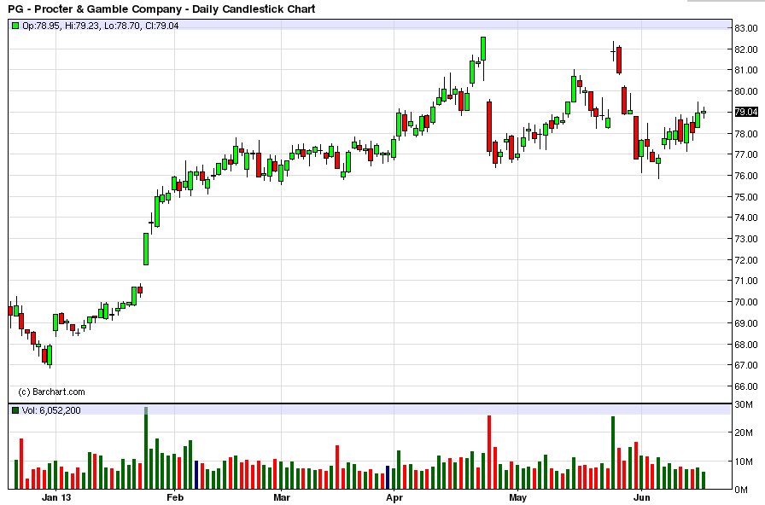This screenshot has width=765, height=505.
Task: Click the 75.00 price axis label
Action: pyautogui.click(x=746, y=197)
